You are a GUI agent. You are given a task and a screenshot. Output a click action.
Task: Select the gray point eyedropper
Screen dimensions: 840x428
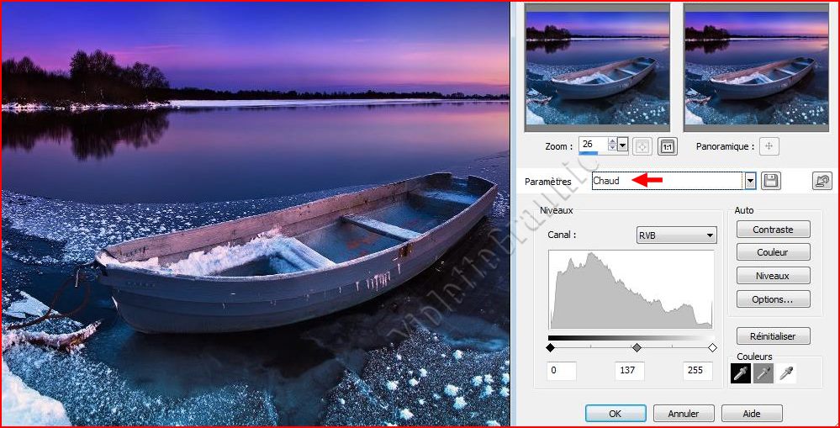[x=763, y=373]
